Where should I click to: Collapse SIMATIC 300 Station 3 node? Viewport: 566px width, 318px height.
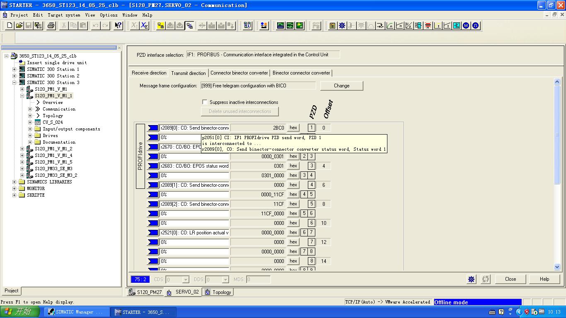click(x=15, y=82)
